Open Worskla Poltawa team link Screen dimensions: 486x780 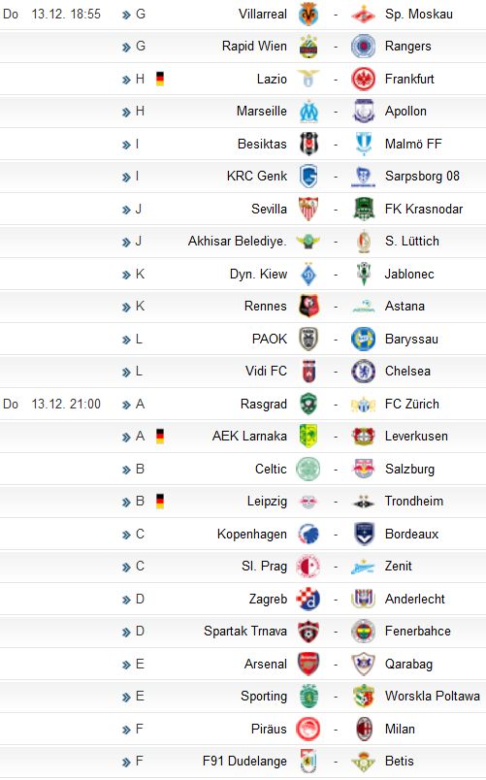pyautogui.click(x=433, y=696)
